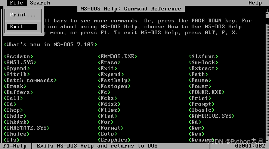Open the Help menu
The image size is (269, 149).
point(255,3)
